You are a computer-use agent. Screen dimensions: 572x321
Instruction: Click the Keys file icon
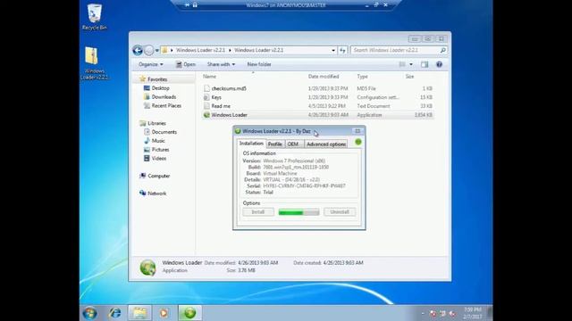pos(206,97)
